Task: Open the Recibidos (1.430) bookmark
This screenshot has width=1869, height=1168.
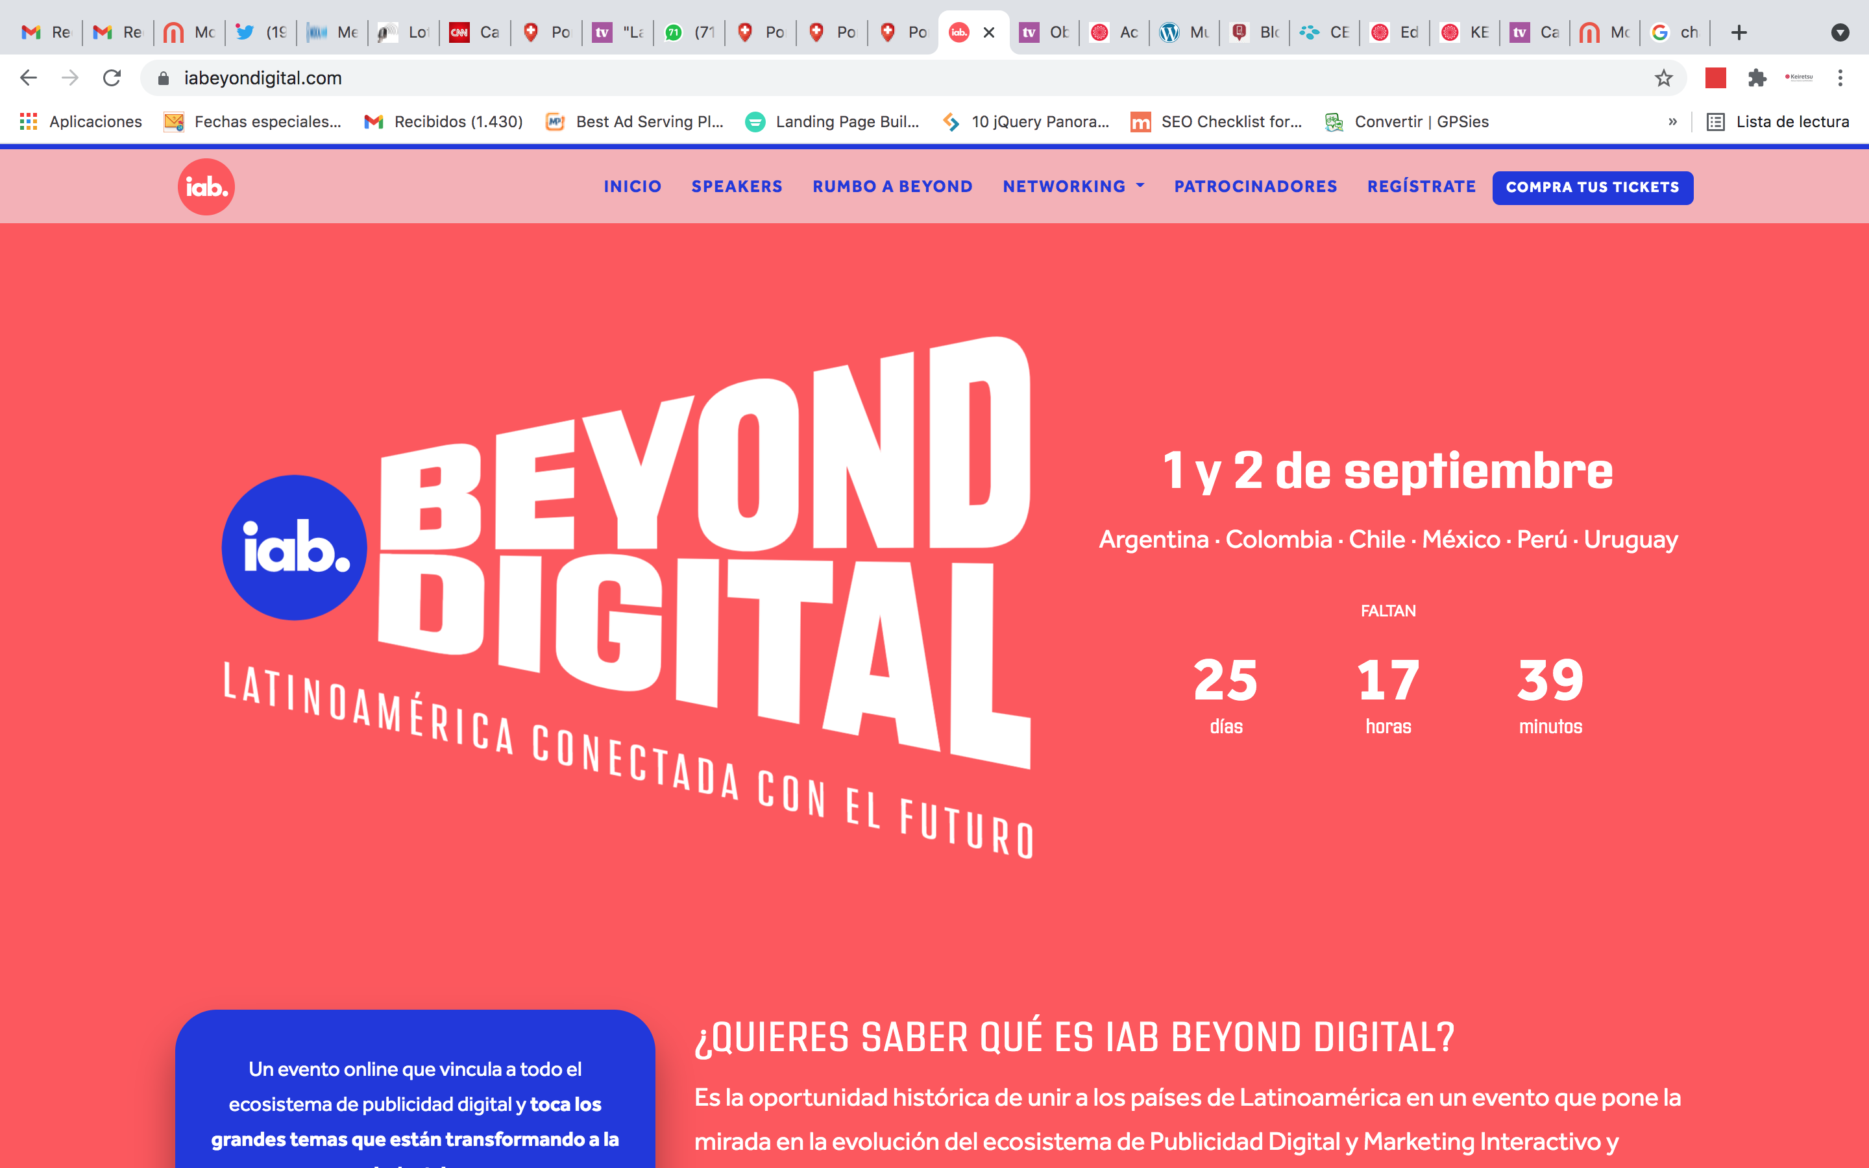Action: [x=444, y=121]
